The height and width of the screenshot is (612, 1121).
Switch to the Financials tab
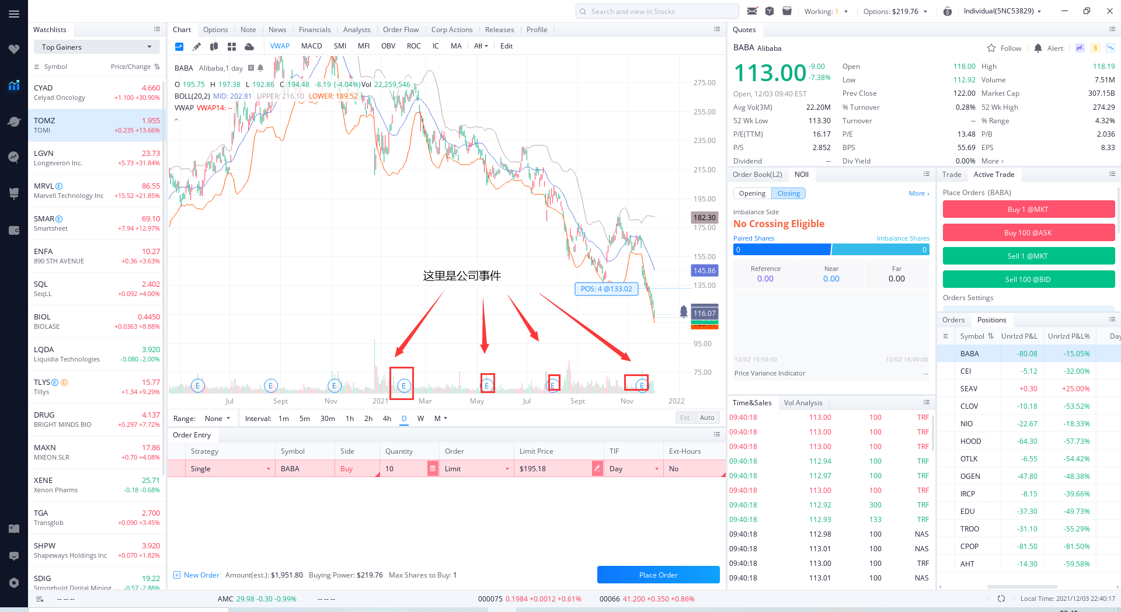coord(315,30)
